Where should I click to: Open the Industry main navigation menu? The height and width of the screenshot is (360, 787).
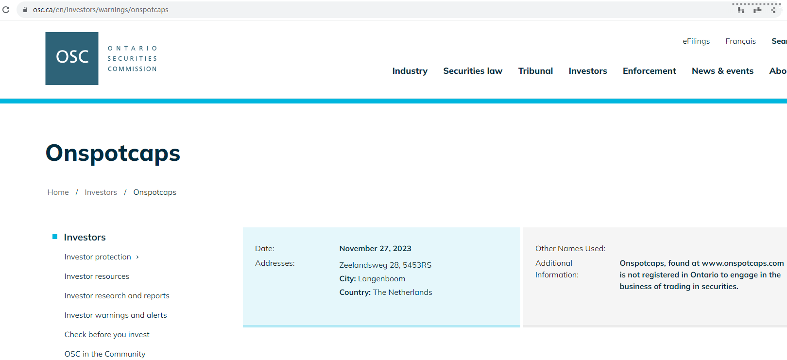click(x=410, y=71)
